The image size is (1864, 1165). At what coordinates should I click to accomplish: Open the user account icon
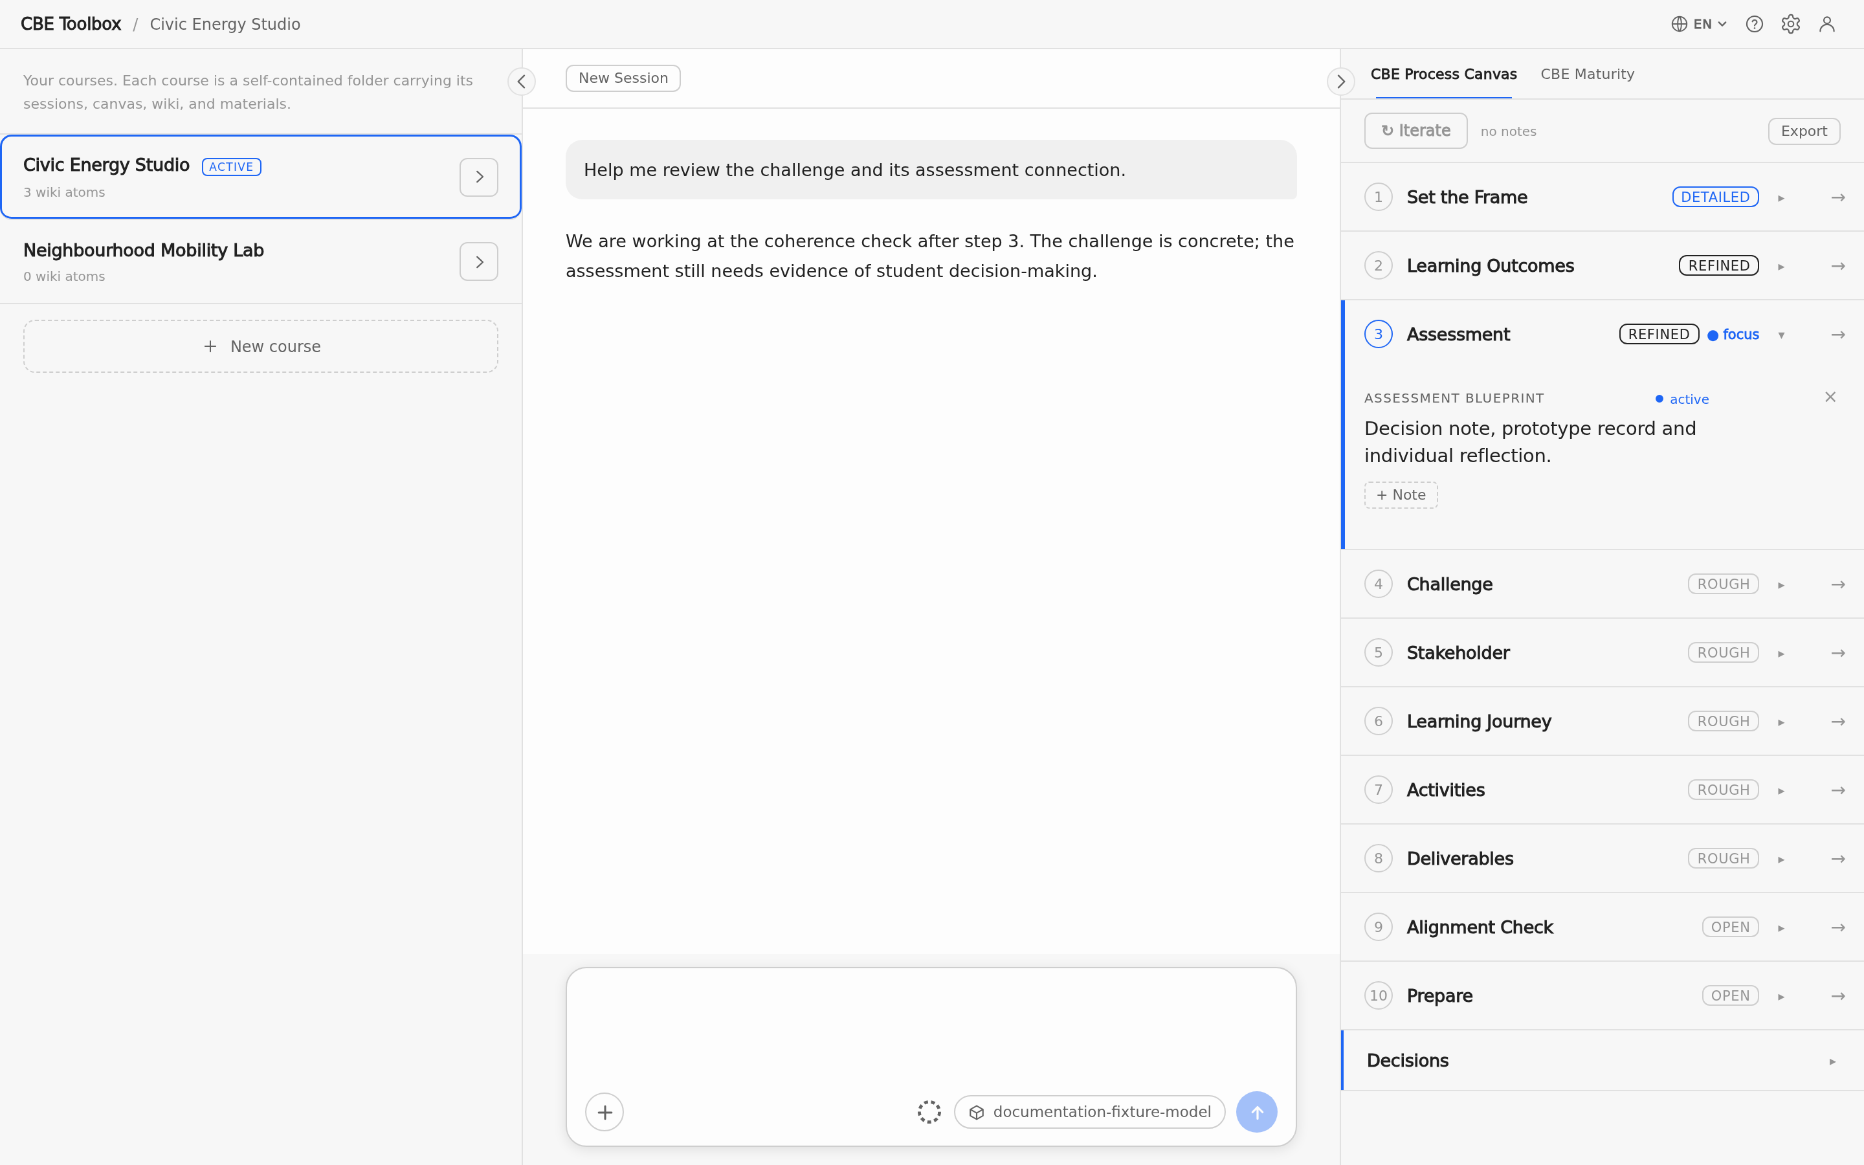pos(1826,24)
